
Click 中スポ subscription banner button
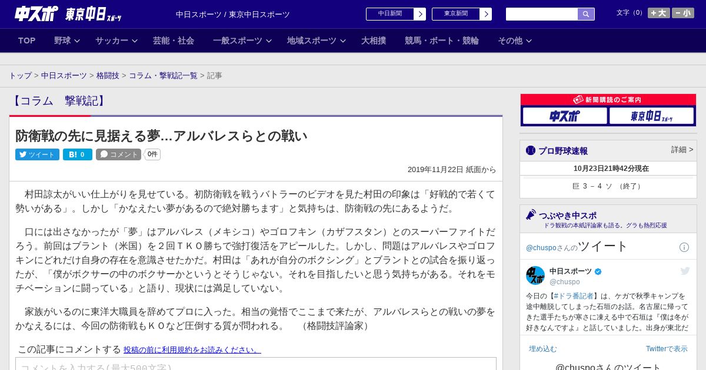[x=565, y=116]
